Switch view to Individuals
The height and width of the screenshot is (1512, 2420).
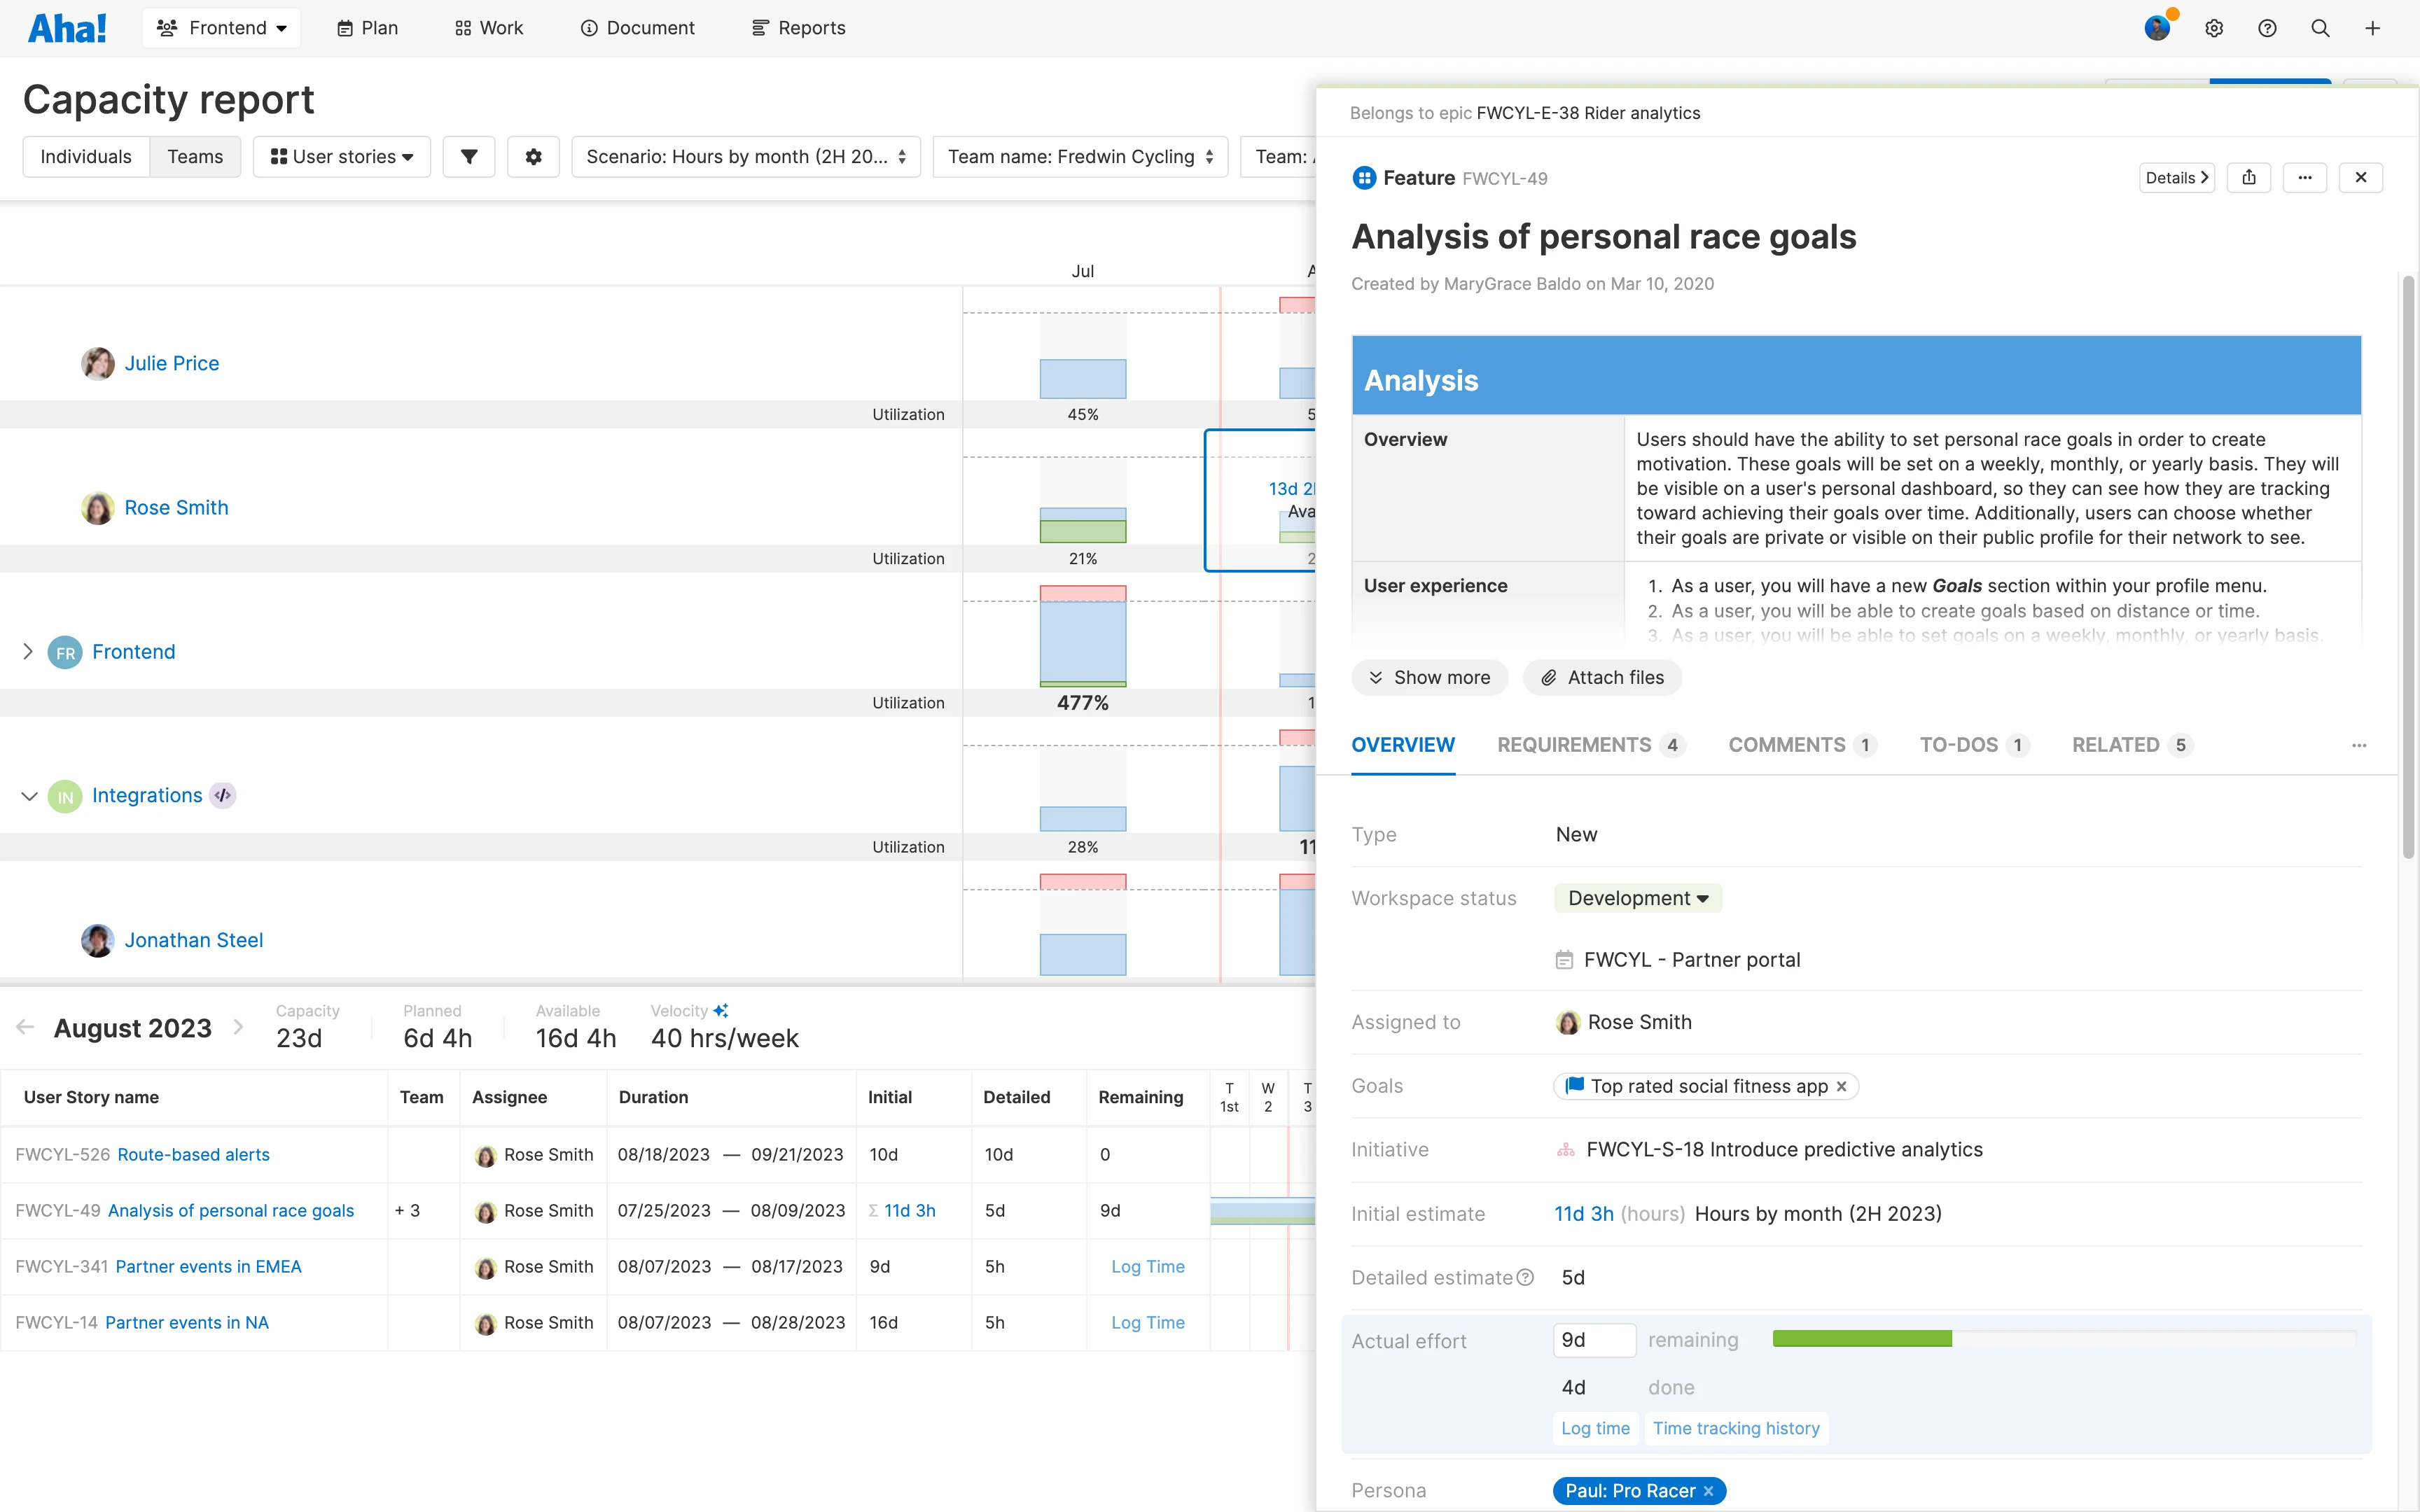click(x=86, y=157)
